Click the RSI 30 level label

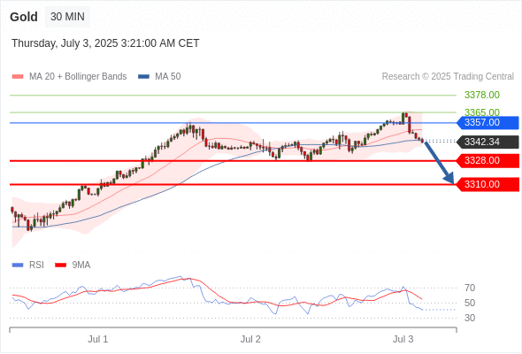(x=470, y=318)
